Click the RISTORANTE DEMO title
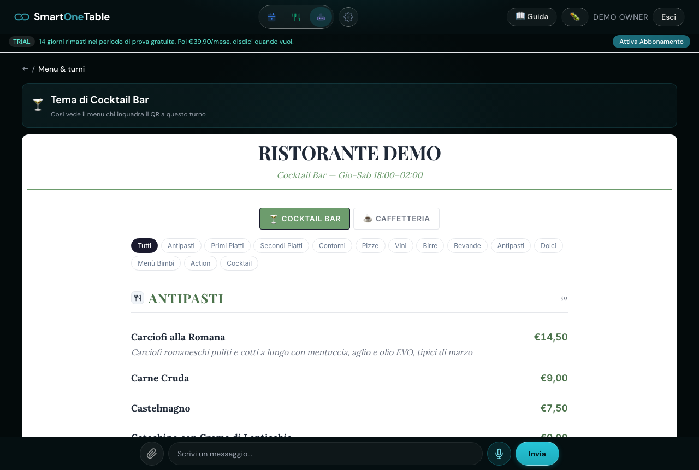 tap(349, 153)
